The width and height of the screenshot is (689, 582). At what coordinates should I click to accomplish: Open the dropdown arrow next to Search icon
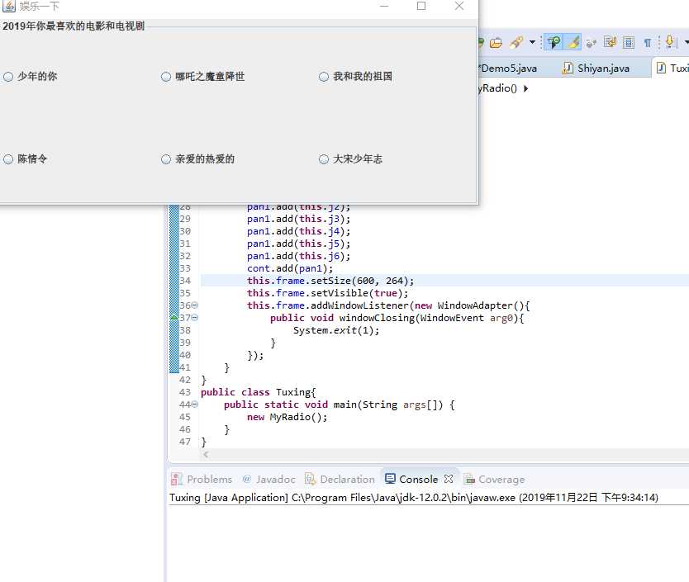532,42
